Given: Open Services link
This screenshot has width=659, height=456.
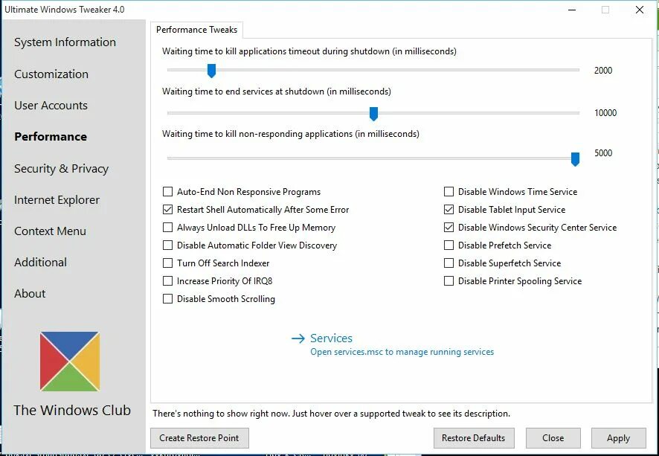Looking at the screenshot, I should (331, 338).
